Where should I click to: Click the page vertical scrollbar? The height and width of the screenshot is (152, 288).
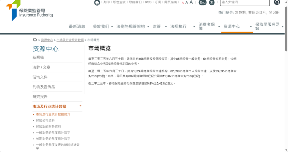(286, 30)
